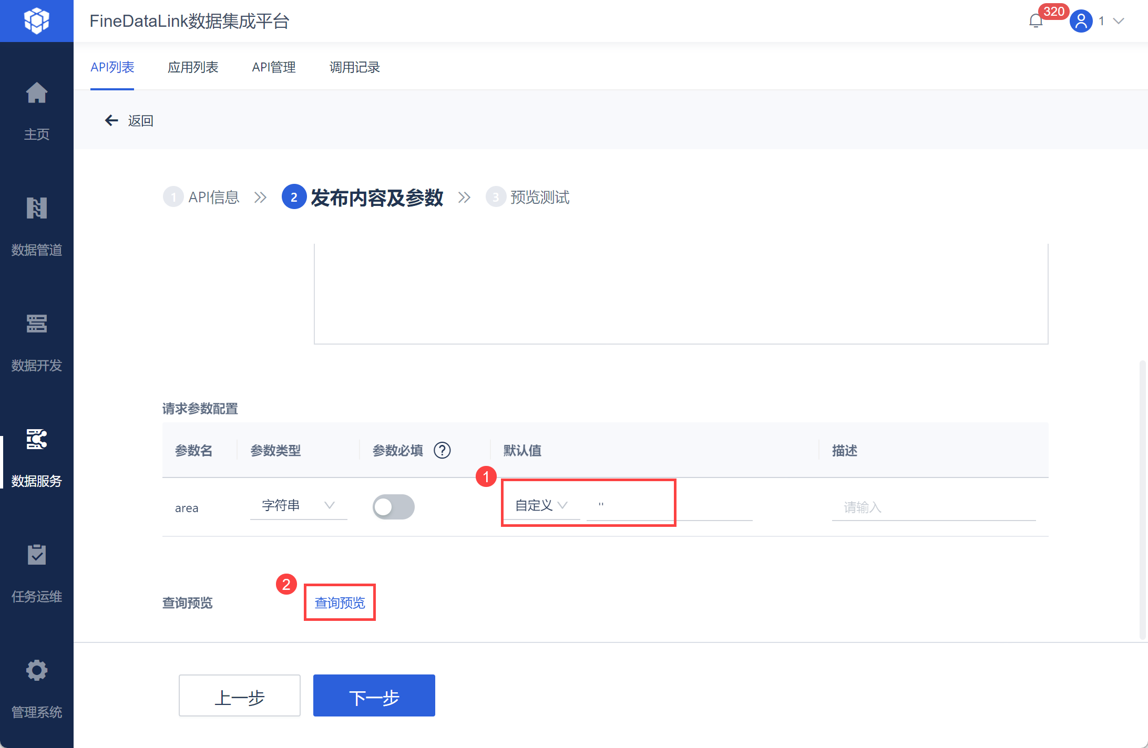Click the notification bell icon
1148x748 pixels.
click(1036, 21)
